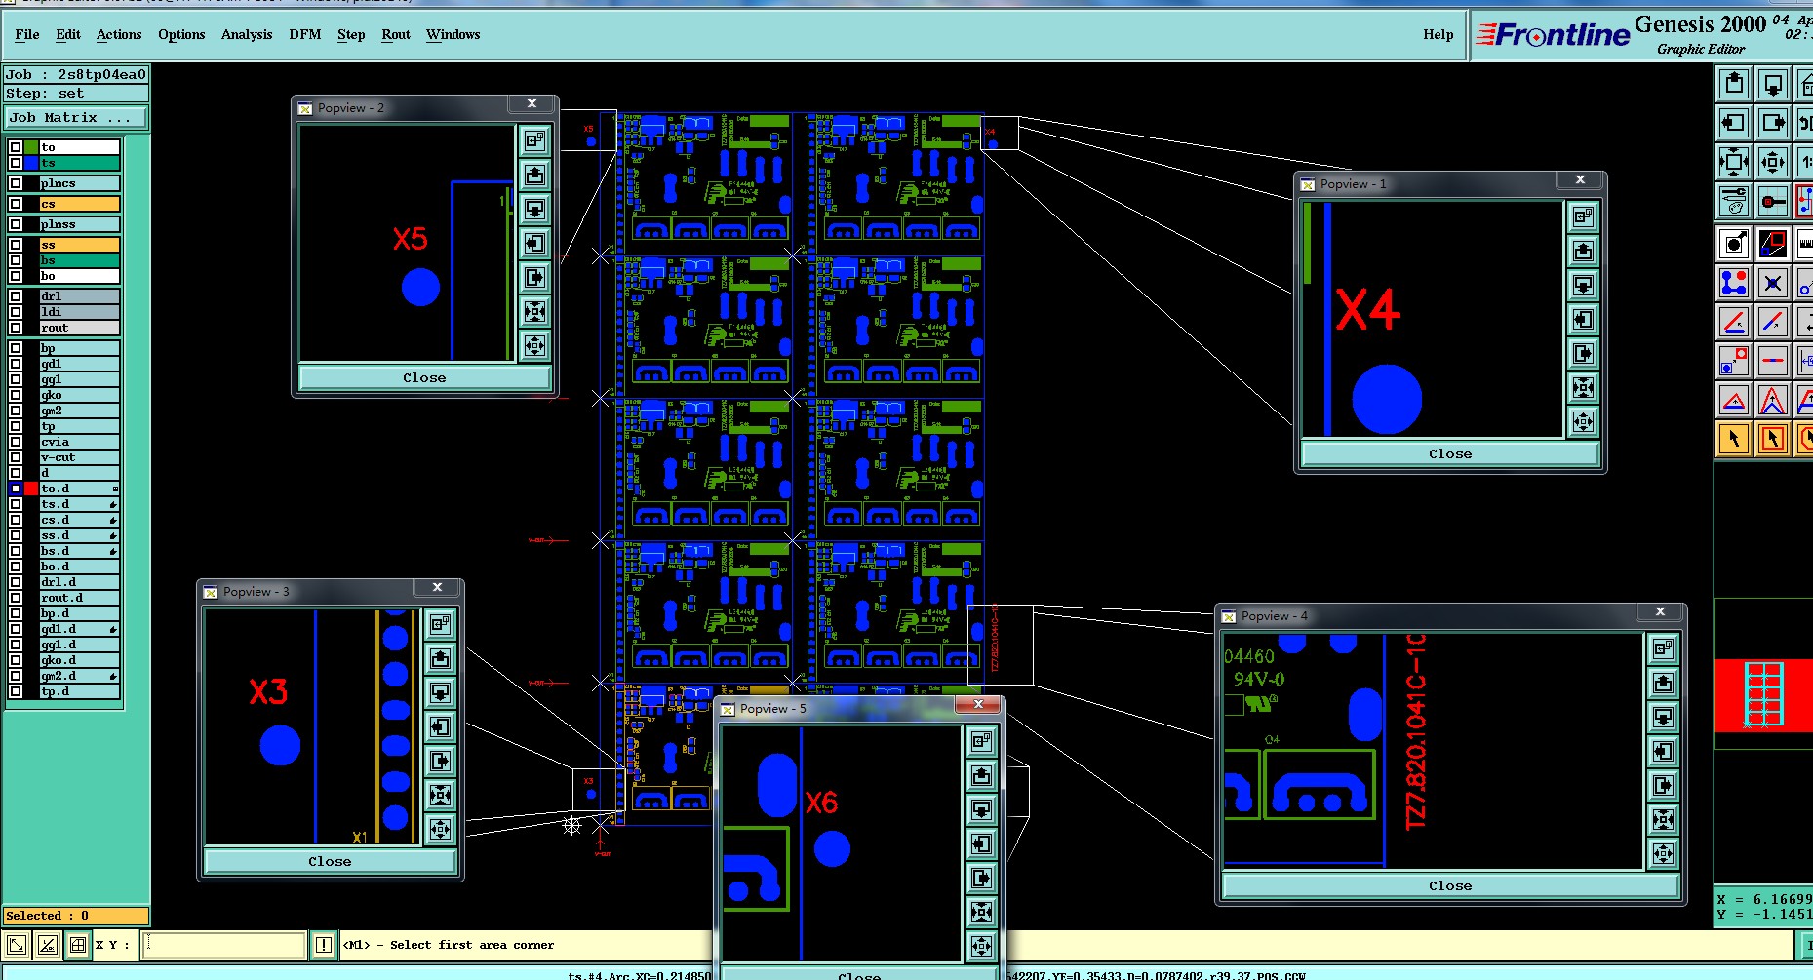
Task: Click the X Y coordinate input field
Action: [224, 945]
